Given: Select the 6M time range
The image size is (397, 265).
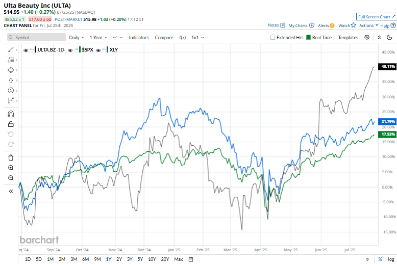Looking at the screenshot, I should click(85, 259).
